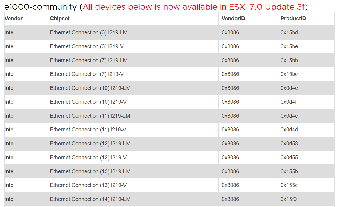Click the Chipset column header

[x=60, y=19]
